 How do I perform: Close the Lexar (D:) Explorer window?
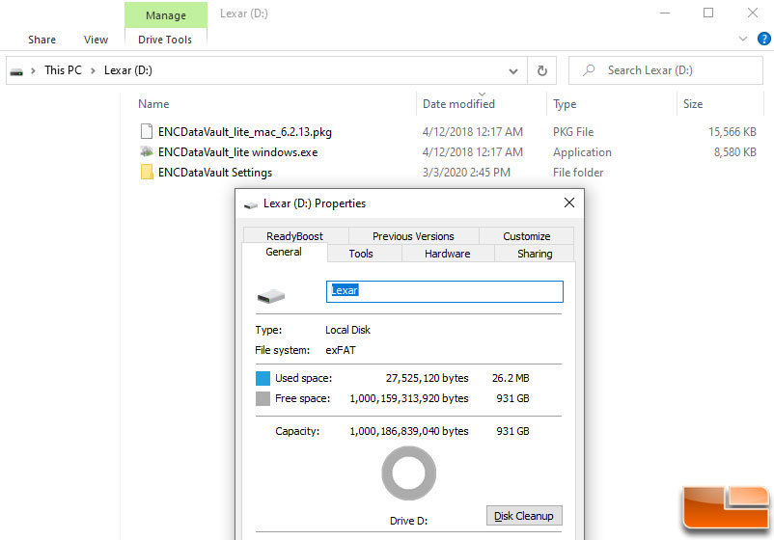(752, 13)
